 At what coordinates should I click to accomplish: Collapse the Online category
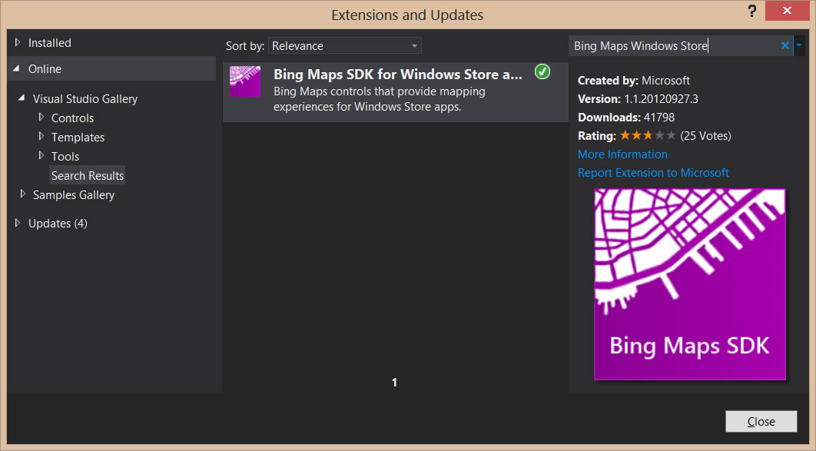pyautogui.click(x=17, y=68)
